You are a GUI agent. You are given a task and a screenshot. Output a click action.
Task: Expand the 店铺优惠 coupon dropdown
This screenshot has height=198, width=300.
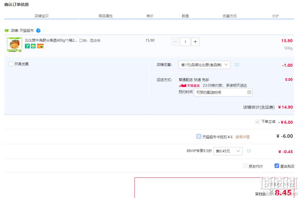pyautogui.click(x=204, y=65)
